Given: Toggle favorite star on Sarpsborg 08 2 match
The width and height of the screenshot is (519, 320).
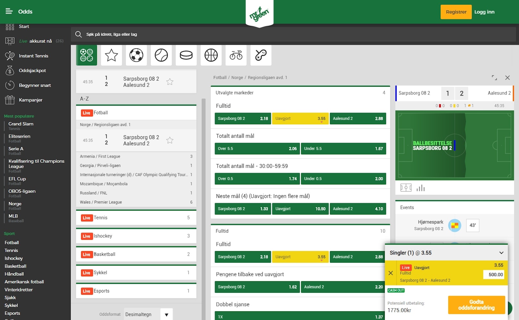Looking at the screenshot, I should [x=170, y=82].
